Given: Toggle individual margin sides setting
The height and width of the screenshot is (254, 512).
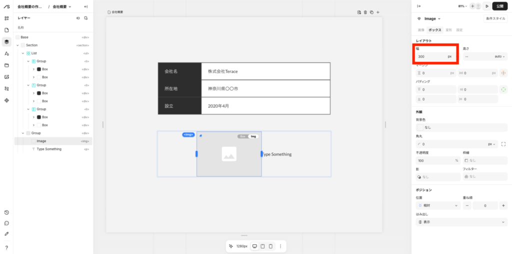Looking at the screenshot, I should point(503,73).
